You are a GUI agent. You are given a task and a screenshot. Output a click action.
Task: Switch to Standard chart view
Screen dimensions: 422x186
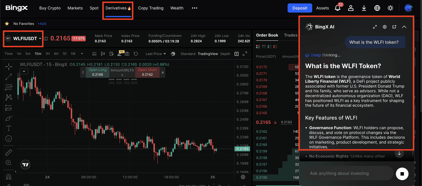[x=188, y=54]
